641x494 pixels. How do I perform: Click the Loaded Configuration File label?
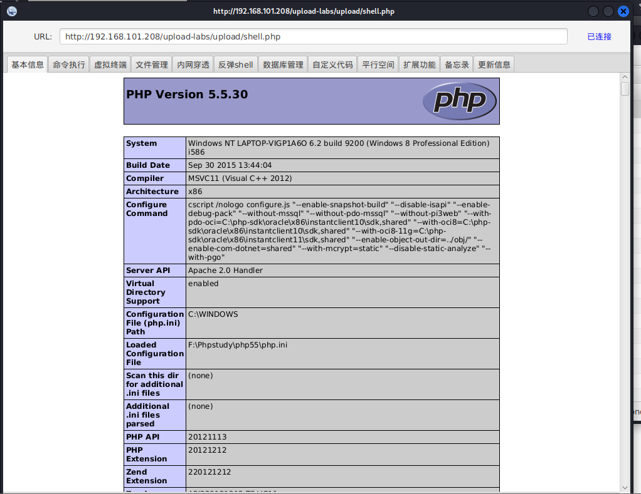click(155, 353)
